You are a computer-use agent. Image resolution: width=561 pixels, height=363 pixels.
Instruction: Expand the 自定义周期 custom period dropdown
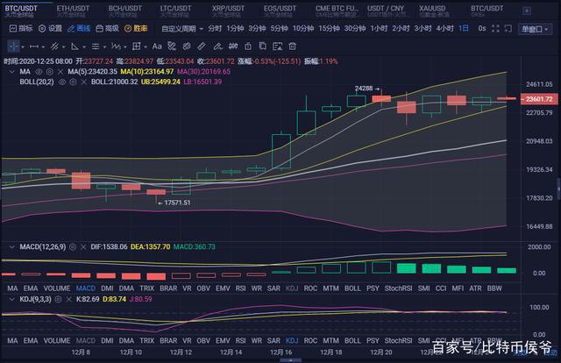pyautogui.click(x=181, y=28)
